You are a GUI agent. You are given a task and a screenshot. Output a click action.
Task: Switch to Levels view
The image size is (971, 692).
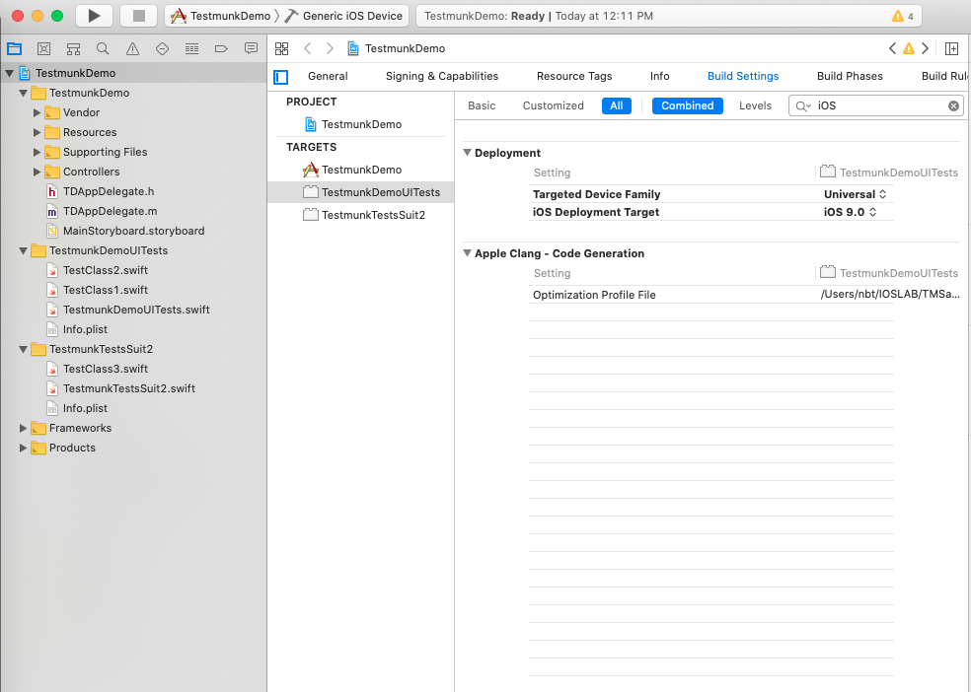(755, 105)
